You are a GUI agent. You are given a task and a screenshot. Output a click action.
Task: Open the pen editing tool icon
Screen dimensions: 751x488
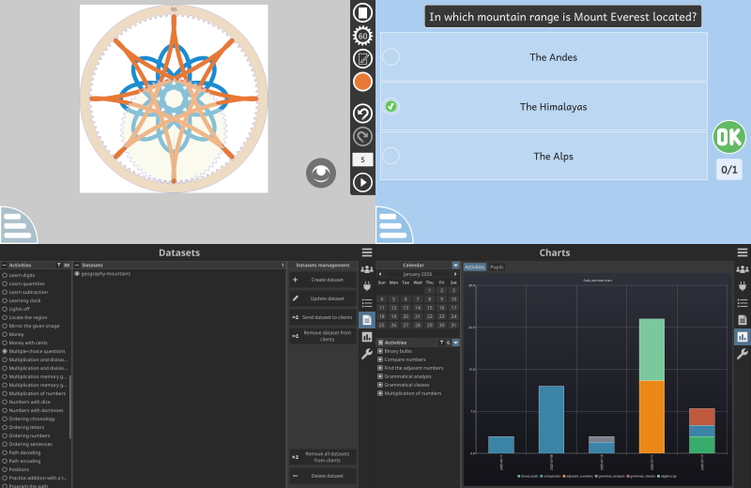click(x=362, y=59)
